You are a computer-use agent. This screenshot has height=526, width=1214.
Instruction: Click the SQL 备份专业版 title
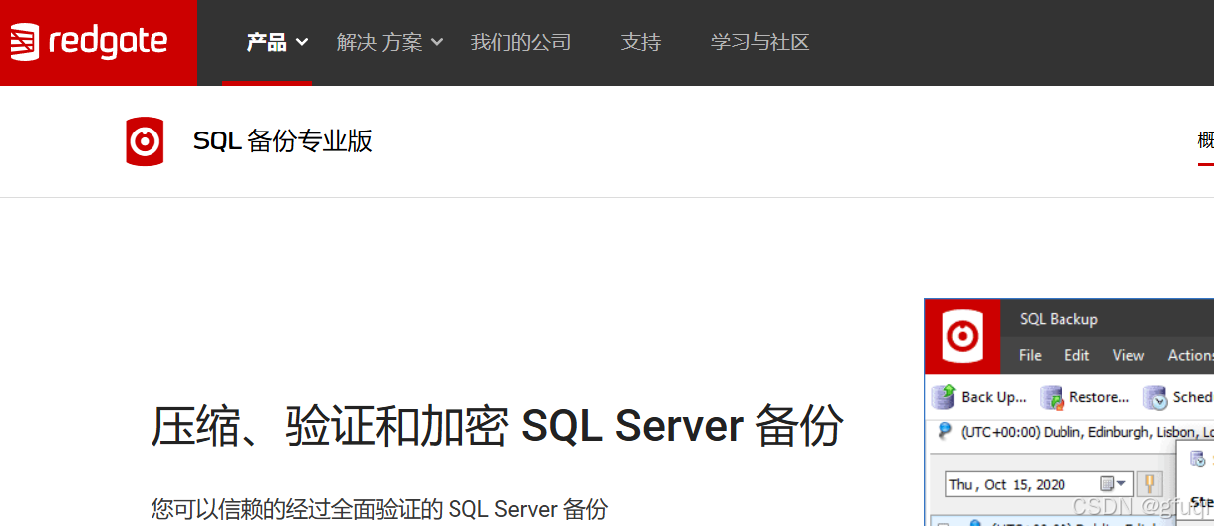[283, 141]
